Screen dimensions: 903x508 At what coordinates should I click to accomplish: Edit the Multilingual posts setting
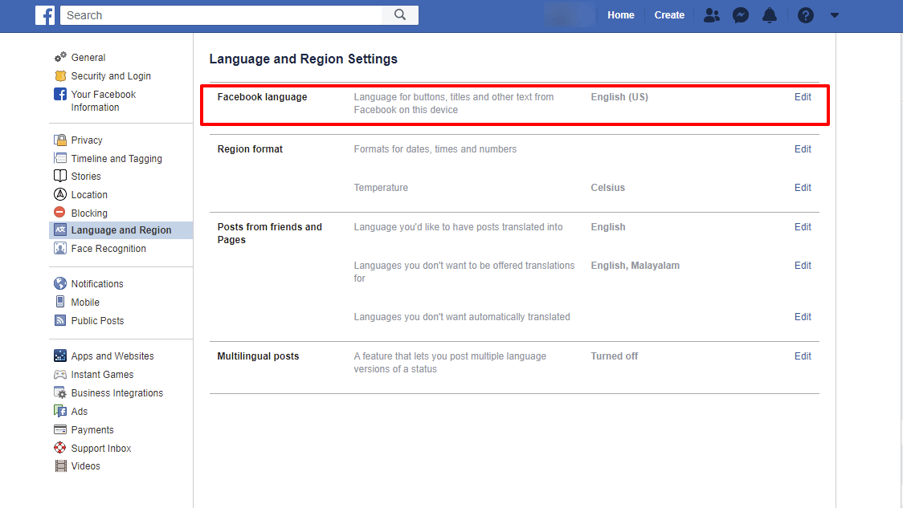coord(803,356)
